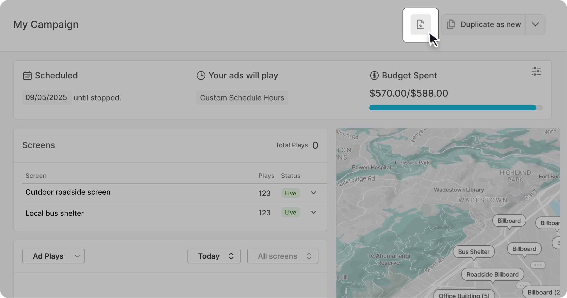Screen dimensions: 567x298
Task: Select the Bus Shelter map marker
Action: click(473, 251)
